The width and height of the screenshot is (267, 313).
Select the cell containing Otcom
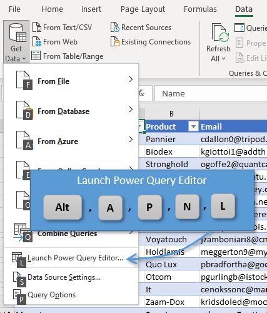point(171,277)
